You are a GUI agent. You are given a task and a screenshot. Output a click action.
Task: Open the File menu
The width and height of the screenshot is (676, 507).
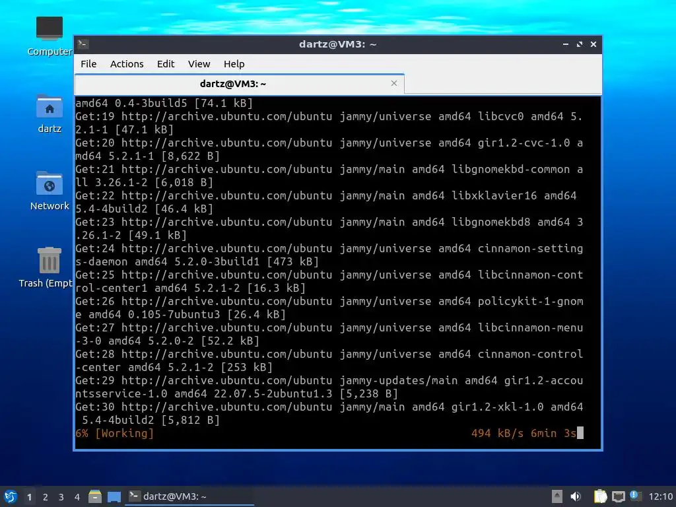(88, 64)
